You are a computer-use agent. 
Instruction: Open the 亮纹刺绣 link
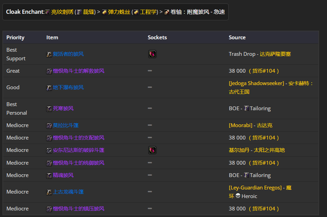tap(62, 12)
